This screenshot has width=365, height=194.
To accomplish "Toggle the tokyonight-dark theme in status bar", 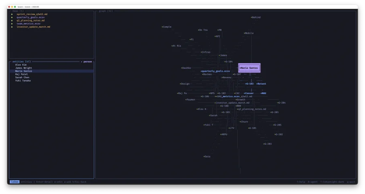I will [331, 182].
